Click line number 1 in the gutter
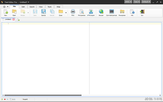 [8, 24]
